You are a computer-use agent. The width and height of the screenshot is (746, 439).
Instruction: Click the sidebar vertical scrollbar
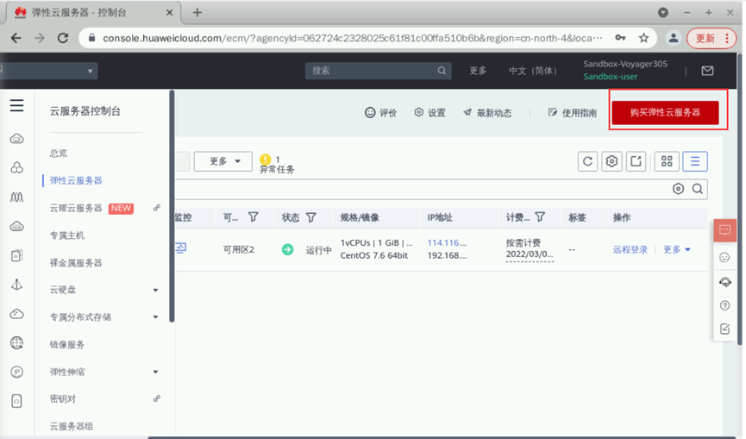172,206
